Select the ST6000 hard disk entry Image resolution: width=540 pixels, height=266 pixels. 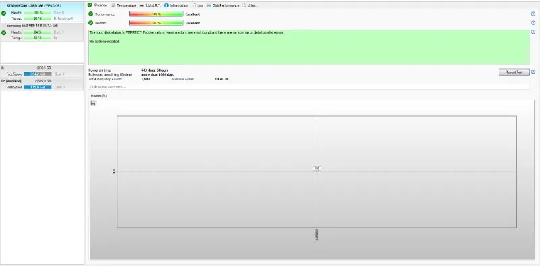click(x=42, y=12)
